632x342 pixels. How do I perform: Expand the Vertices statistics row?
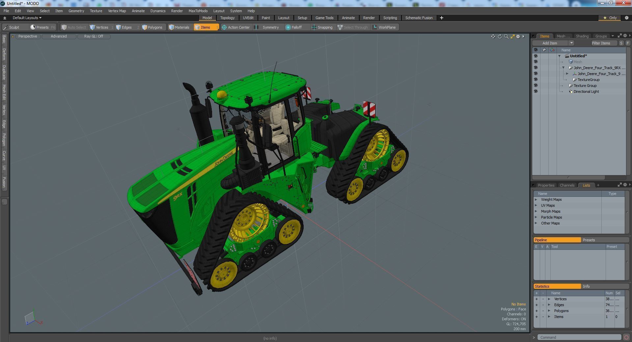point(549,299)
